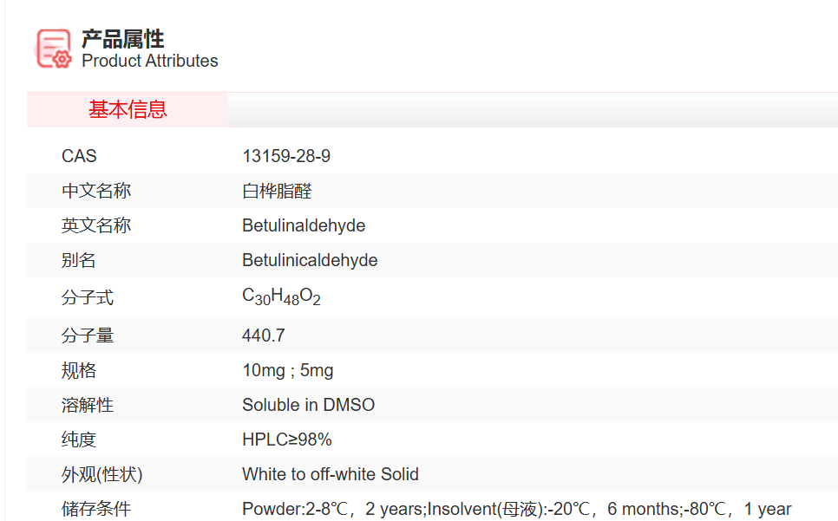Click the Product Attributes subtitle text
Image resolution: width=838 pixels, height=521 pixels.
click(x=149, y=61)
